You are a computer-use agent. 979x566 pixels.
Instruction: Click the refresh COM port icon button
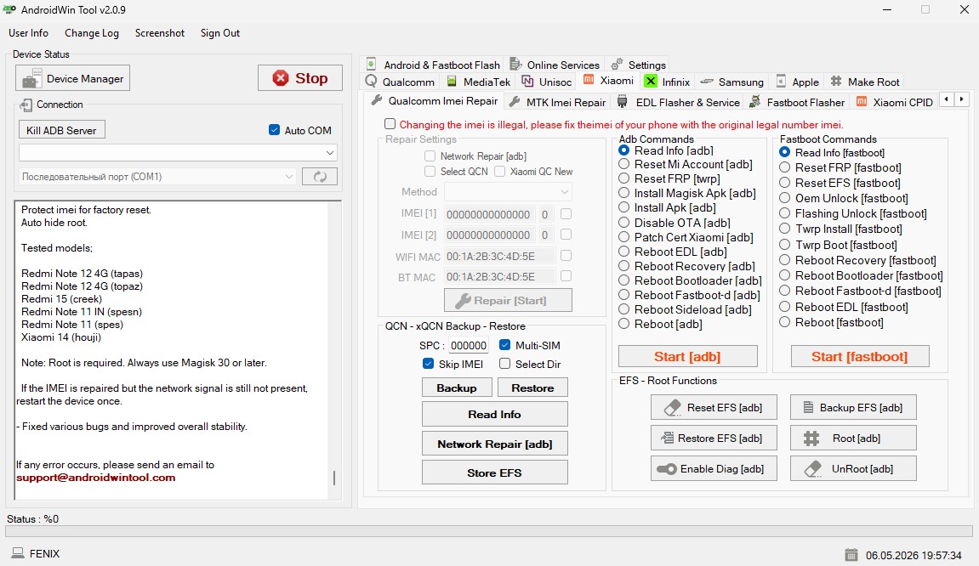coord(320,177)
